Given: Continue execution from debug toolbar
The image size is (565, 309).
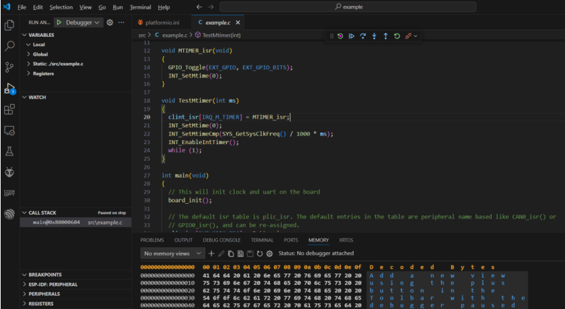Looking at the screenshot, I should [x=352, y=36].
